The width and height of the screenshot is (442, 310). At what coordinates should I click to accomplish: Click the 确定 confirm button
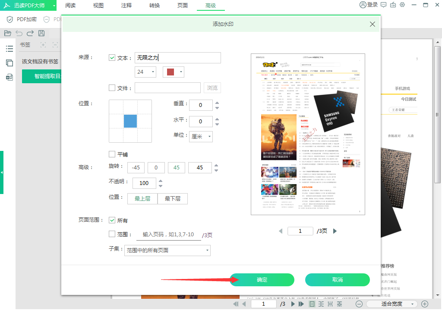(262, 279)
